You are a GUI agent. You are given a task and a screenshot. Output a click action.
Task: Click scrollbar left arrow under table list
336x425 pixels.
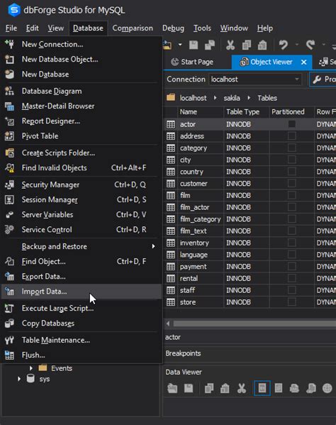168,324
